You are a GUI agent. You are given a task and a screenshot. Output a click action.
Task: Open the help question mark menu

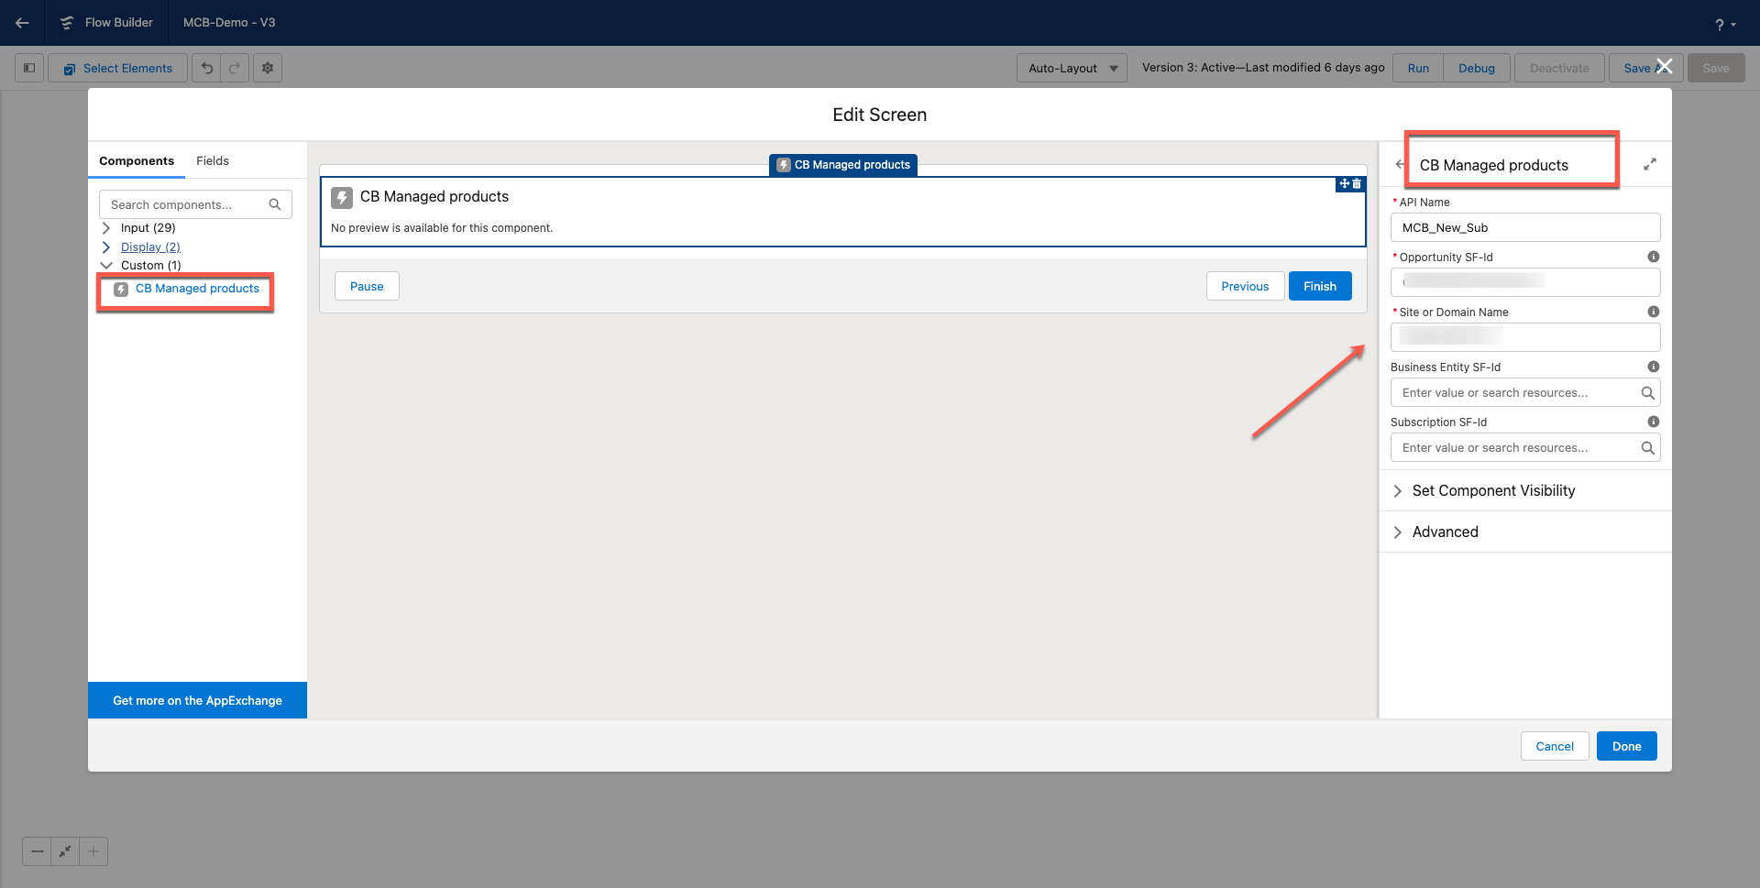1723,25
